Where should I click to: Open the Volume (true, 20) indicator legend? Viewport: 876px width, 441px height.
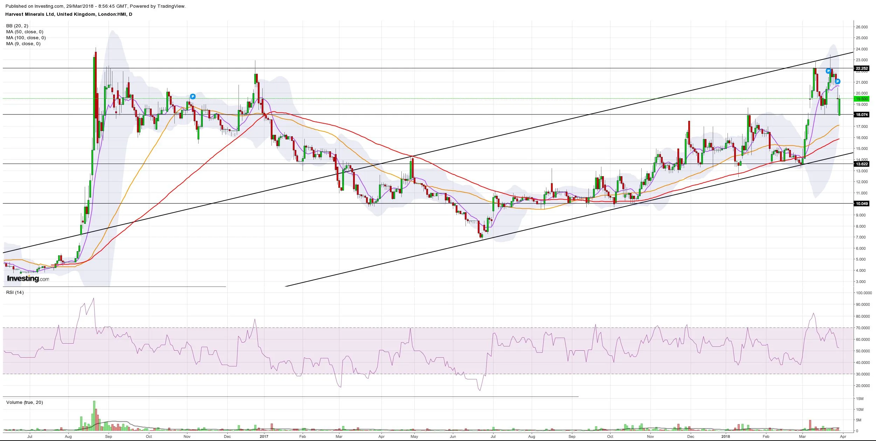click(25, 402)
